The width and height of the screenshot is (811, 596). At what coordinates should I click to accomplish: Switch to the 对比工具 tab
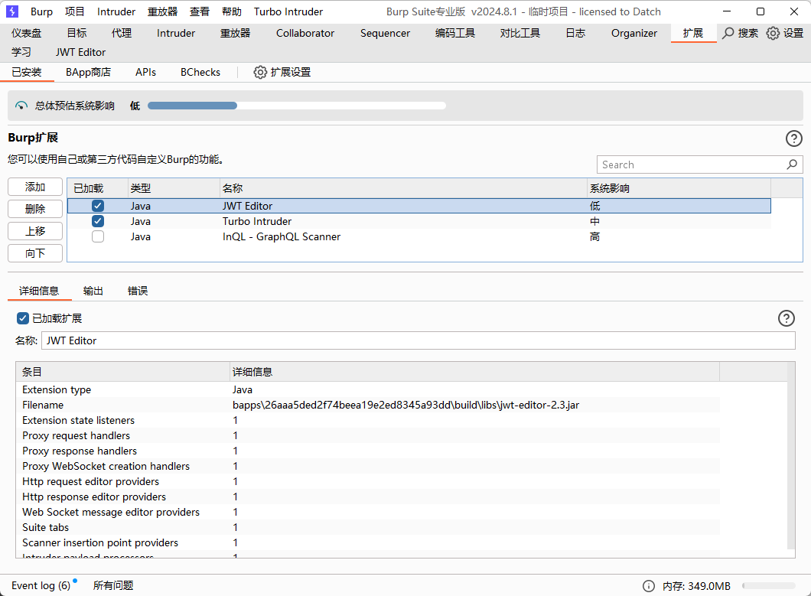tap(519, 33)
